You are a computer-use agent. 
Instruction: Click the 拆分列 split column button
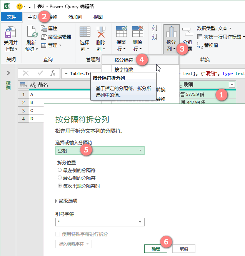[172, 39]
